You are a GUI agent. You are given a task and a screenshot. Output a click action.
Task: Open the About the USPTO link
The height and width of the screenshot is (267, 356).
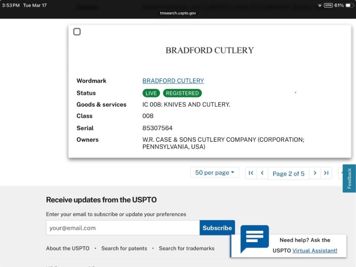(68, 248)
